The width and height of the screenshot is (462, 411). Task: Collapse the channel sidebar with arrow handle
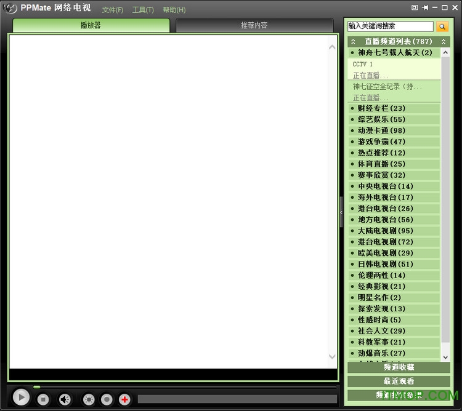(341, 212)
